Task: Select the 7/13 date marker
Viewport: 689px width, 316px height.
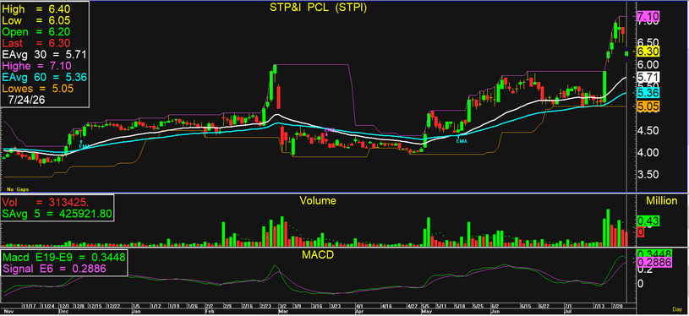Action: [x=599, y=306]
